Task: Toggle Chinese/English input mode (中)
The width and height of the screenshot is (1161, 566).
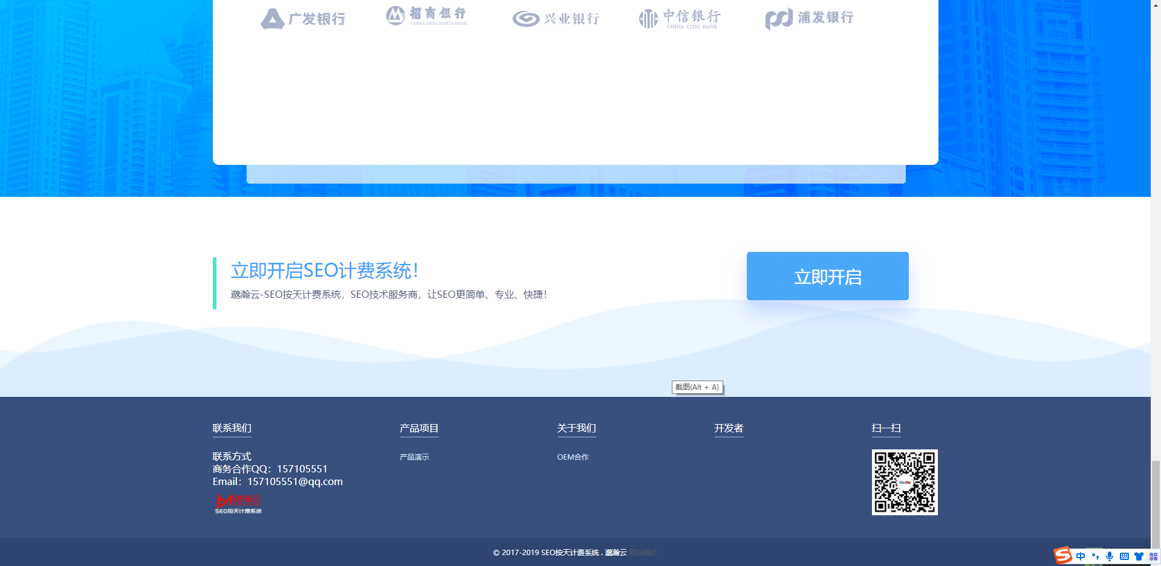Action: click(1081, 556)
